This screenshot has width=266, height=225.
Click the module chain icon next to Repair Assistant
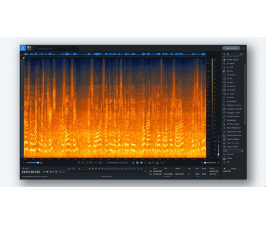(x=244, y=48)
